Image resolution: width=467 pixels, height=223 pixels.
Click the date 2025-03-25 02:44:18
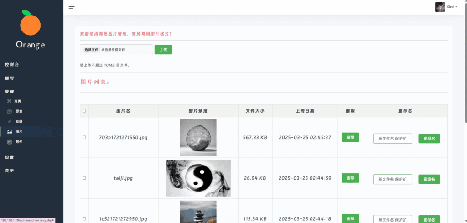(305, 219)
